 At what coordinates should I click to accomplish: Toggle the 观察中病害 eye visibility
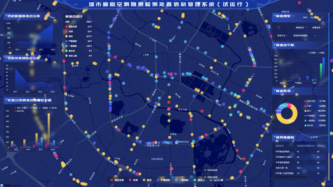coord(205,177)
